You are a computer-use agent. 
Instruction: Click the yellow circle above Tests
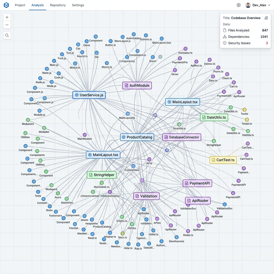coord(245,110)
